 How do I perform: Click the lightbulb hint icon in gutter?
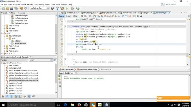tap(62, 44)
